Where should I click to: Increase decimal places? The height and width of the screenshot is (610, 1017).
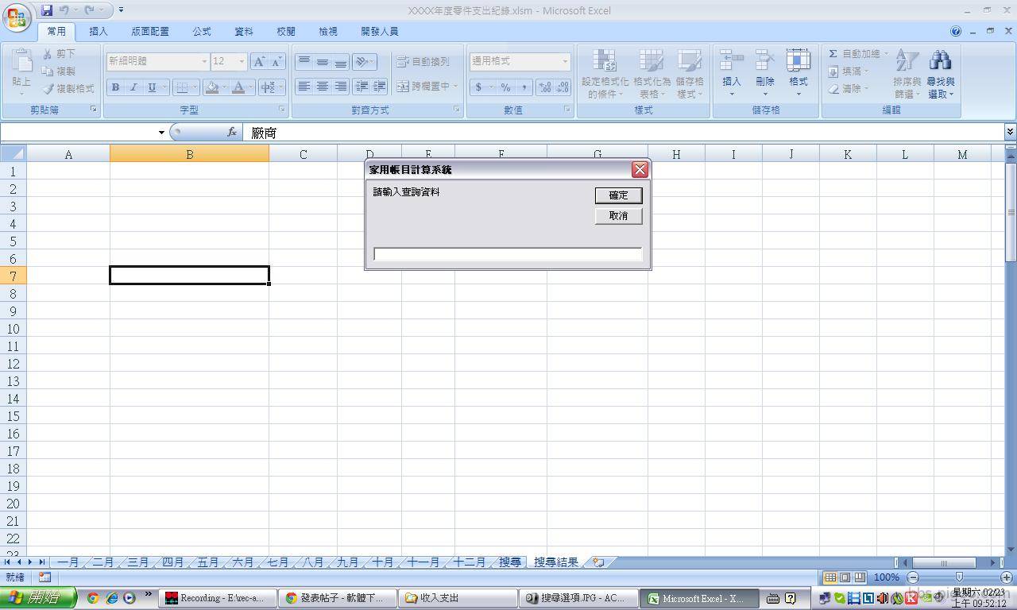click(545, 87)
